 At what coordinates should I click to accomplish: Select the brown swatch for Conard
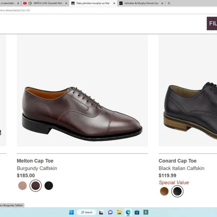164,191
